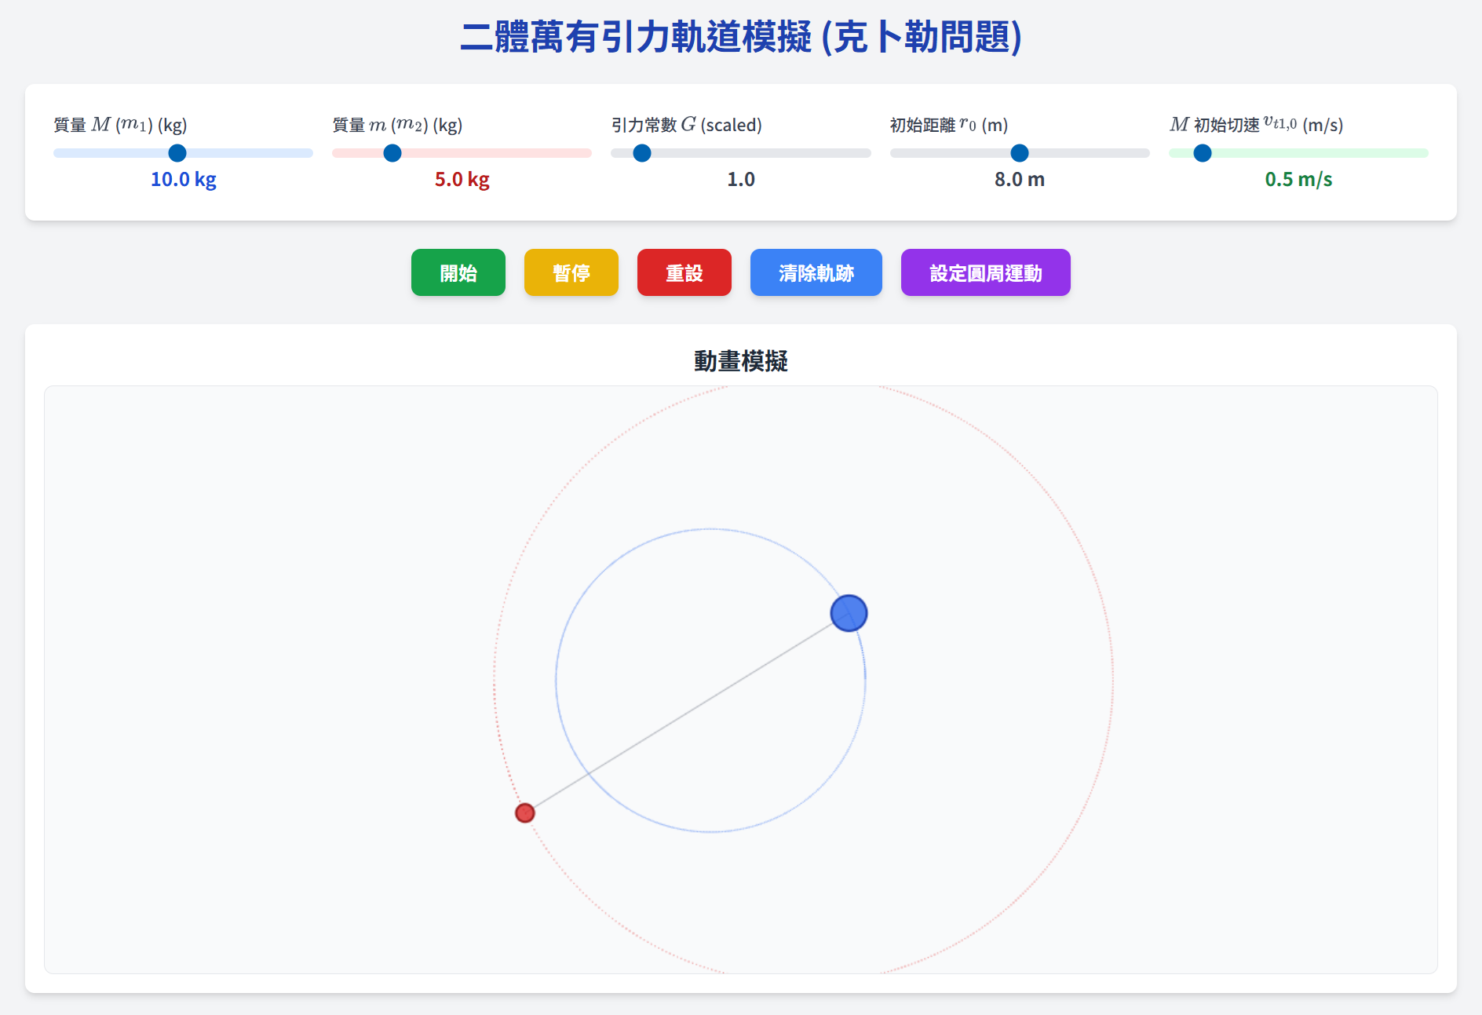Click the 0.5 m/s green value label
Screen dimensions: 1482x1015
(1298, 179)
